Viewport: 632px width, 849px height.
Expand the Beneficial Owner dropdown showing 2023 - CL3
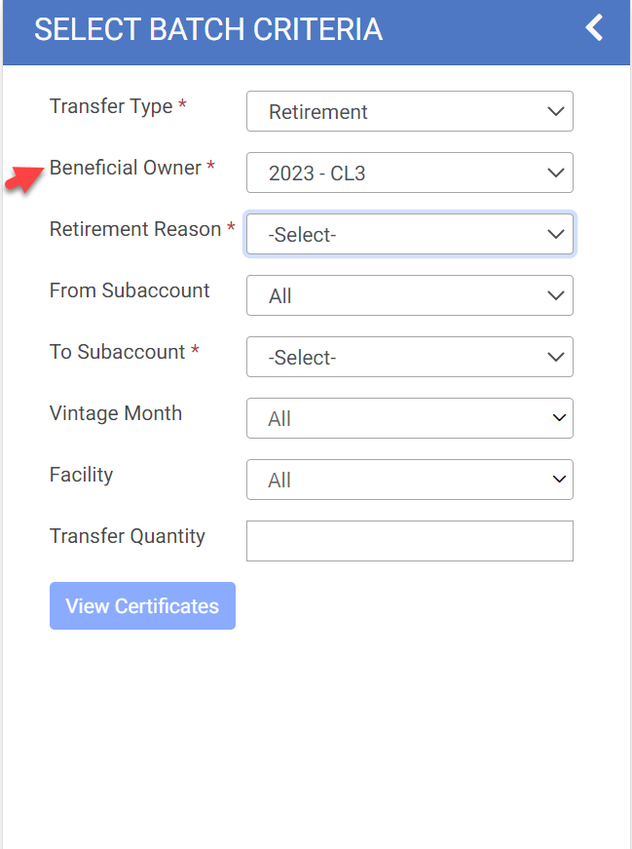pos(409,173)
